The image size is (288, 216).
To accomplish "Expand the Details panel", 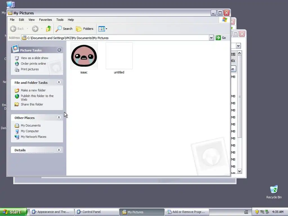I will (59, 150).
